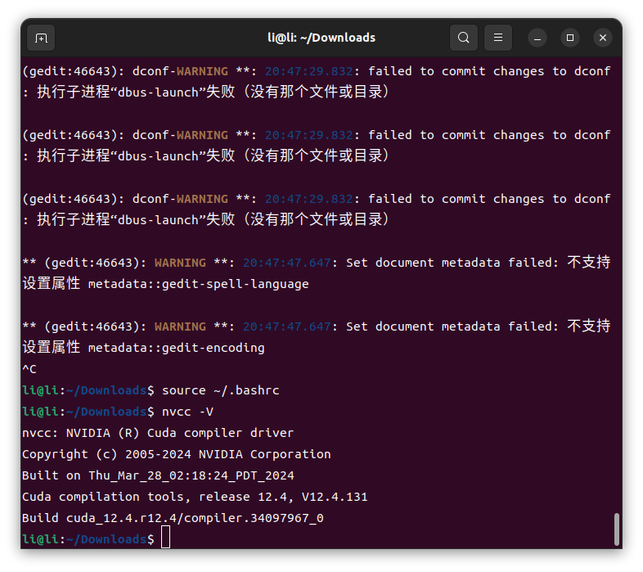This screenshot has width=643, height=572.
Task: Click the '^C' interrupt text
Action: [x=29, y=369]
